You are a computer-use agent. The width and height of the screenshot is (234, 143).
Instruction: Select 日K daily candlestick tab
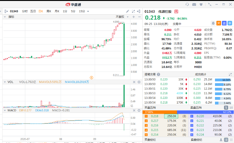point(41,11)
